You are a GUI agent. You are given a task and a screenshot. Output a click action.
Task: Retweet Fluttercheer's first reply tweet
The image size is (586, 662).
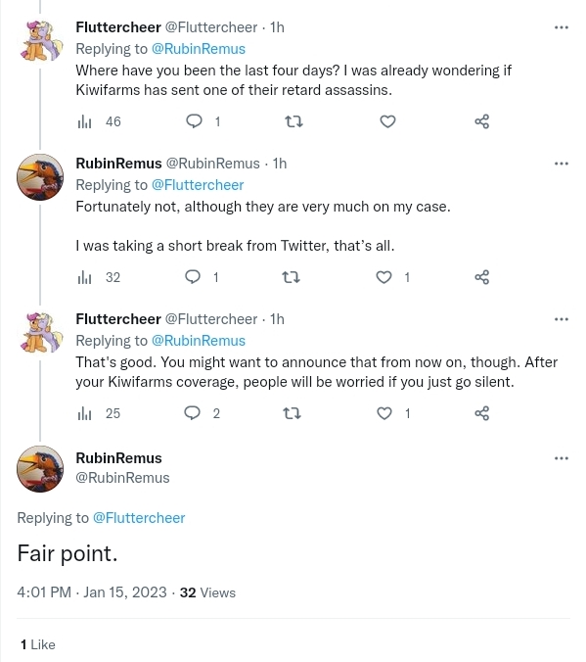point(293,121)
